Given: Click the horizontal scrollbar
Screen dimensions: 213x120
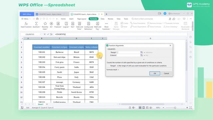Looking at the screenshot, I should (x=142, y=104).
